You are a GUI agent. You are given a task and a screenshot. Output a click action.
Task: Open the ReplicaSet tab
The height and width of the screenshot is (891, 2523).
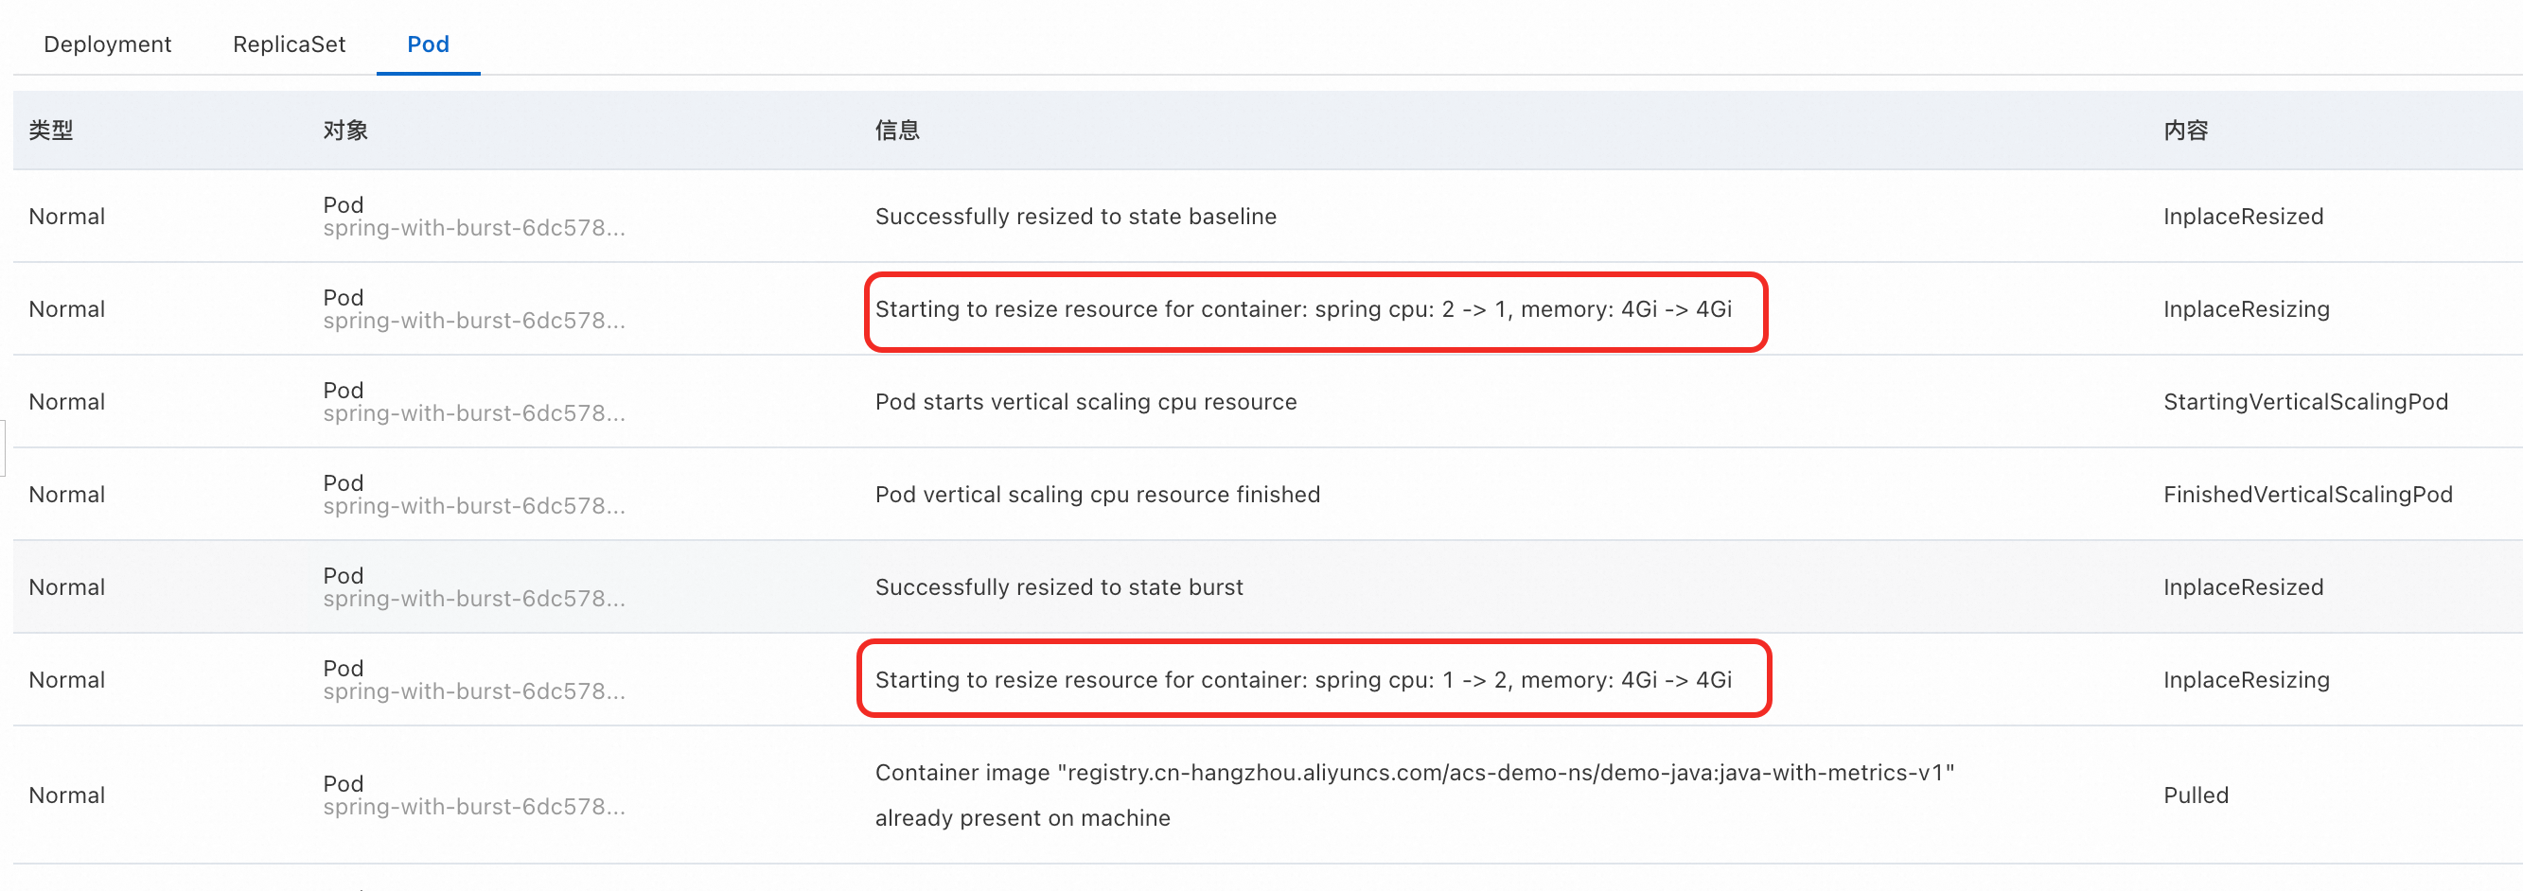tap(289, 44)
